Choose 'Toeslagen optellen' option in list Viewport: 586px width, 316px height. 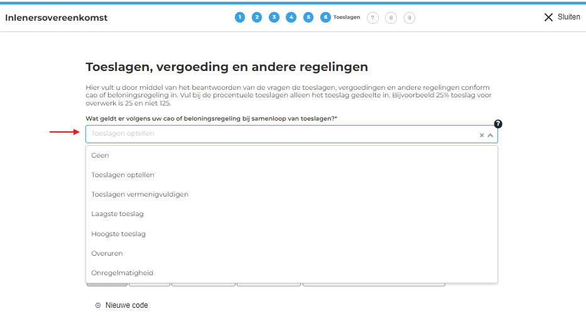[x=122, y=175]
